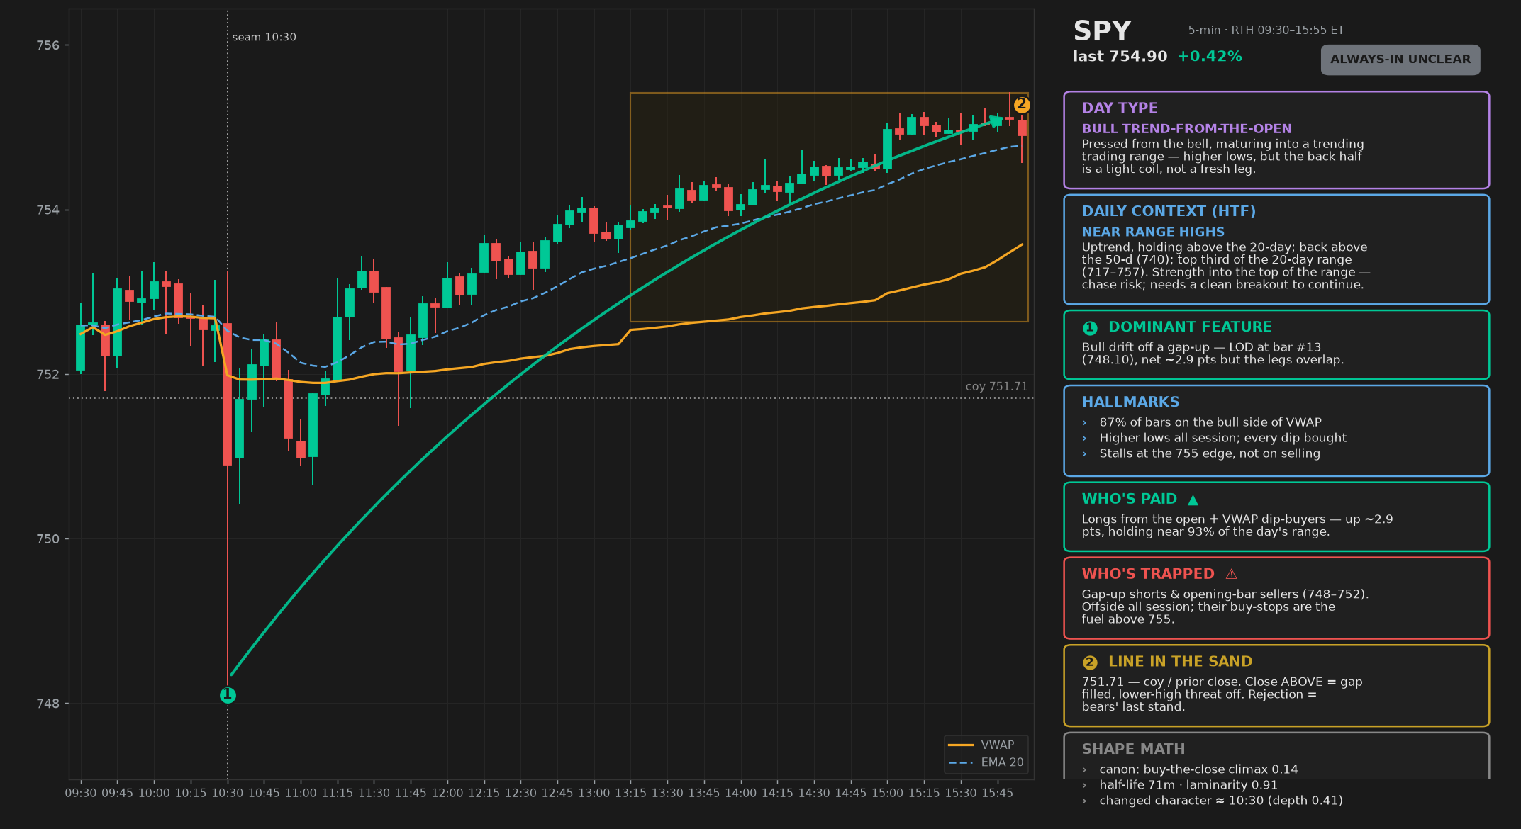Click the 'Stalls at the 755 edge' bullet
The width and height of the screenshot is (1521, 829).
click(1209, 453)
